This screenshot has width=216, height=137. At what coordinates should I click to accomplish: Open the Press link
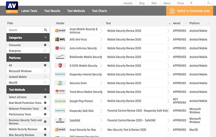(x=181, y=3)
